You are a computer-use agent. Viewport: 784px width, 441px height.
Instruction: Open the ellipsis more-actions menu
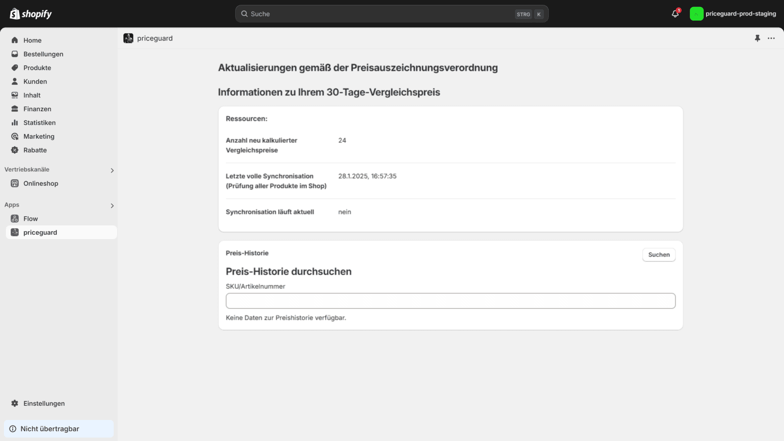click(x=771, y=38)
